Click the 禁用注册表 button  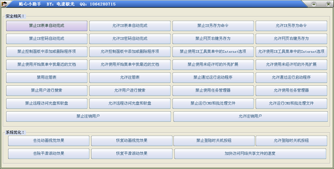coord(47,78)
